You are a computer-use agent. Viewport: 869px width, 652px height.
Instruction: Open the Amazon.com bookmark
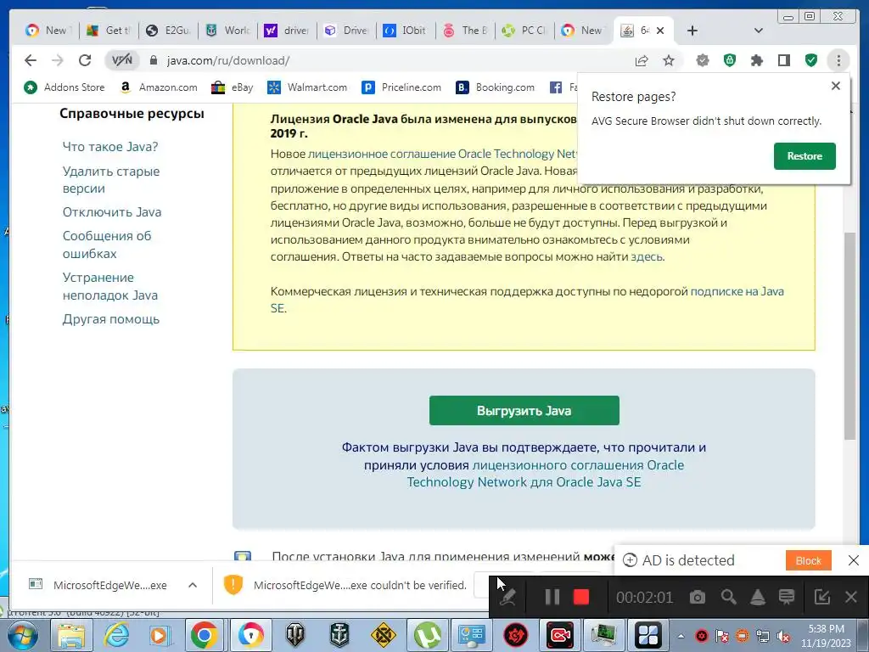click(x=159, y=87)
